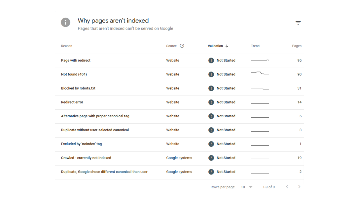Screen dimensions: 359x202
Task: Click exclamation icon in Excluded by noindex row
Action: click(211, 144)
